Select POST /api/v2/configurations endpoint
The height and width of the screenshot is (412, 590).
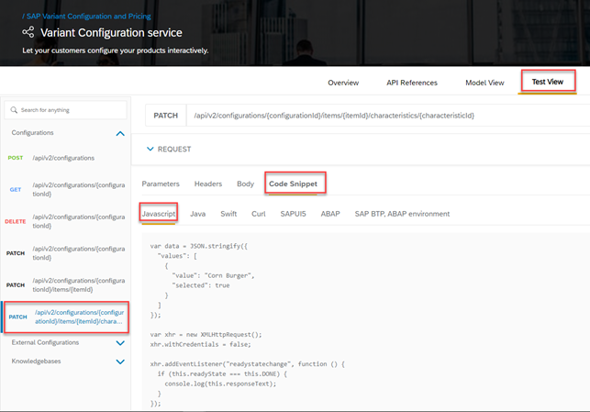tap(66, 158)
